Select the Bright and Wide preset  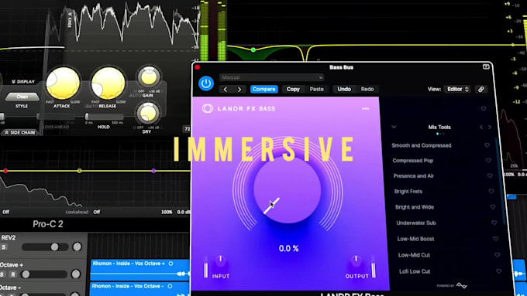coord(415,207)
